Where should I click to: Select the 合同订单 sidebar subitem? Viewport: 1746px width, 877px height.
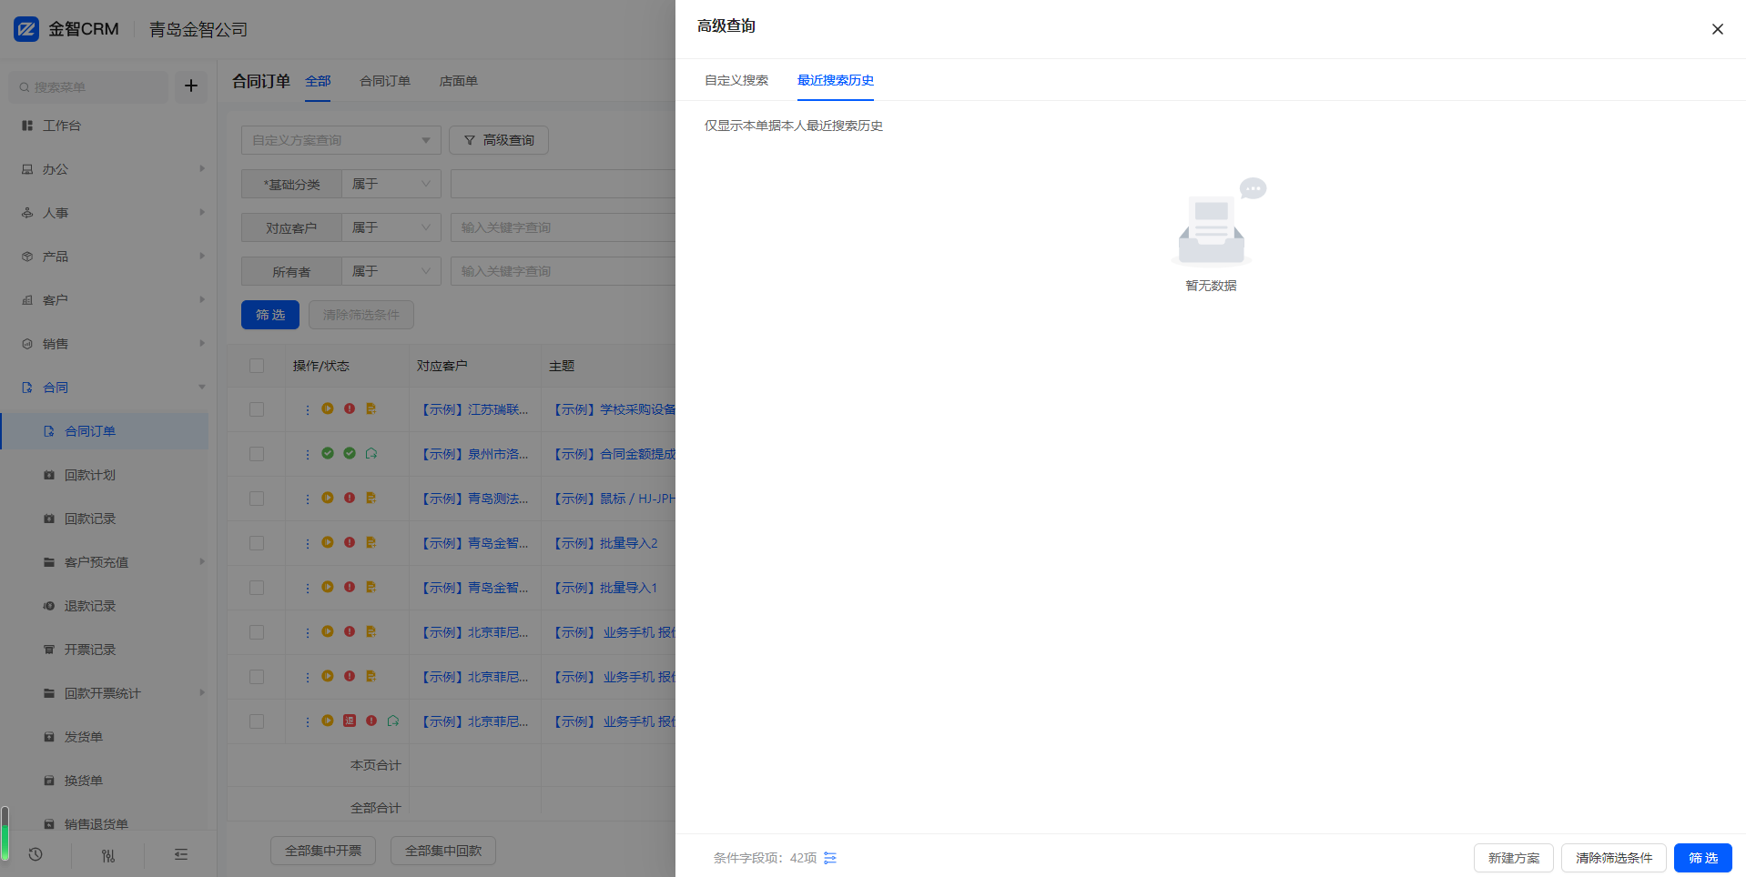[106, 431]
